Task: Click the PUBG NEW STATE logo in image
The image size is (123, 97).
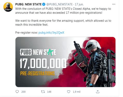Action: [x=38, y=52]
